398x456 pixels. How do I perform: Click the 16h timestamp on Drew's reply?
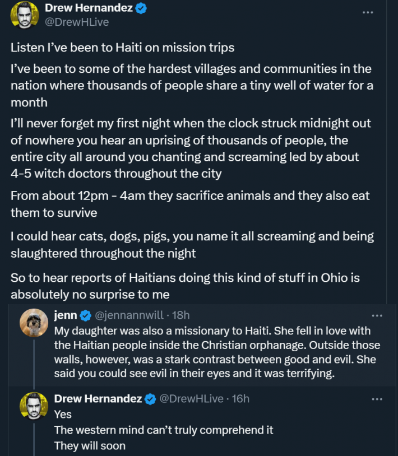coord(239,399)
